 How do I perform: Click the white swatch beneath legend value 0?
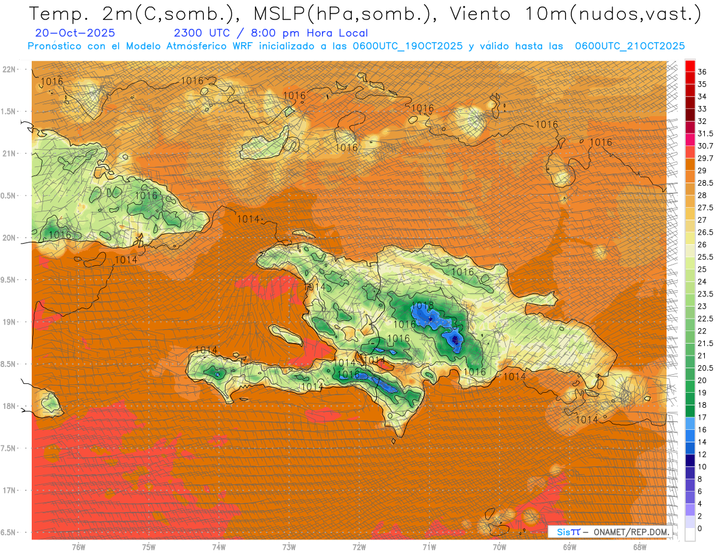[690, 535]
